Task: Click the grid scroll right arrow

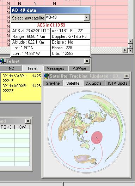Action: coord(125,50)
